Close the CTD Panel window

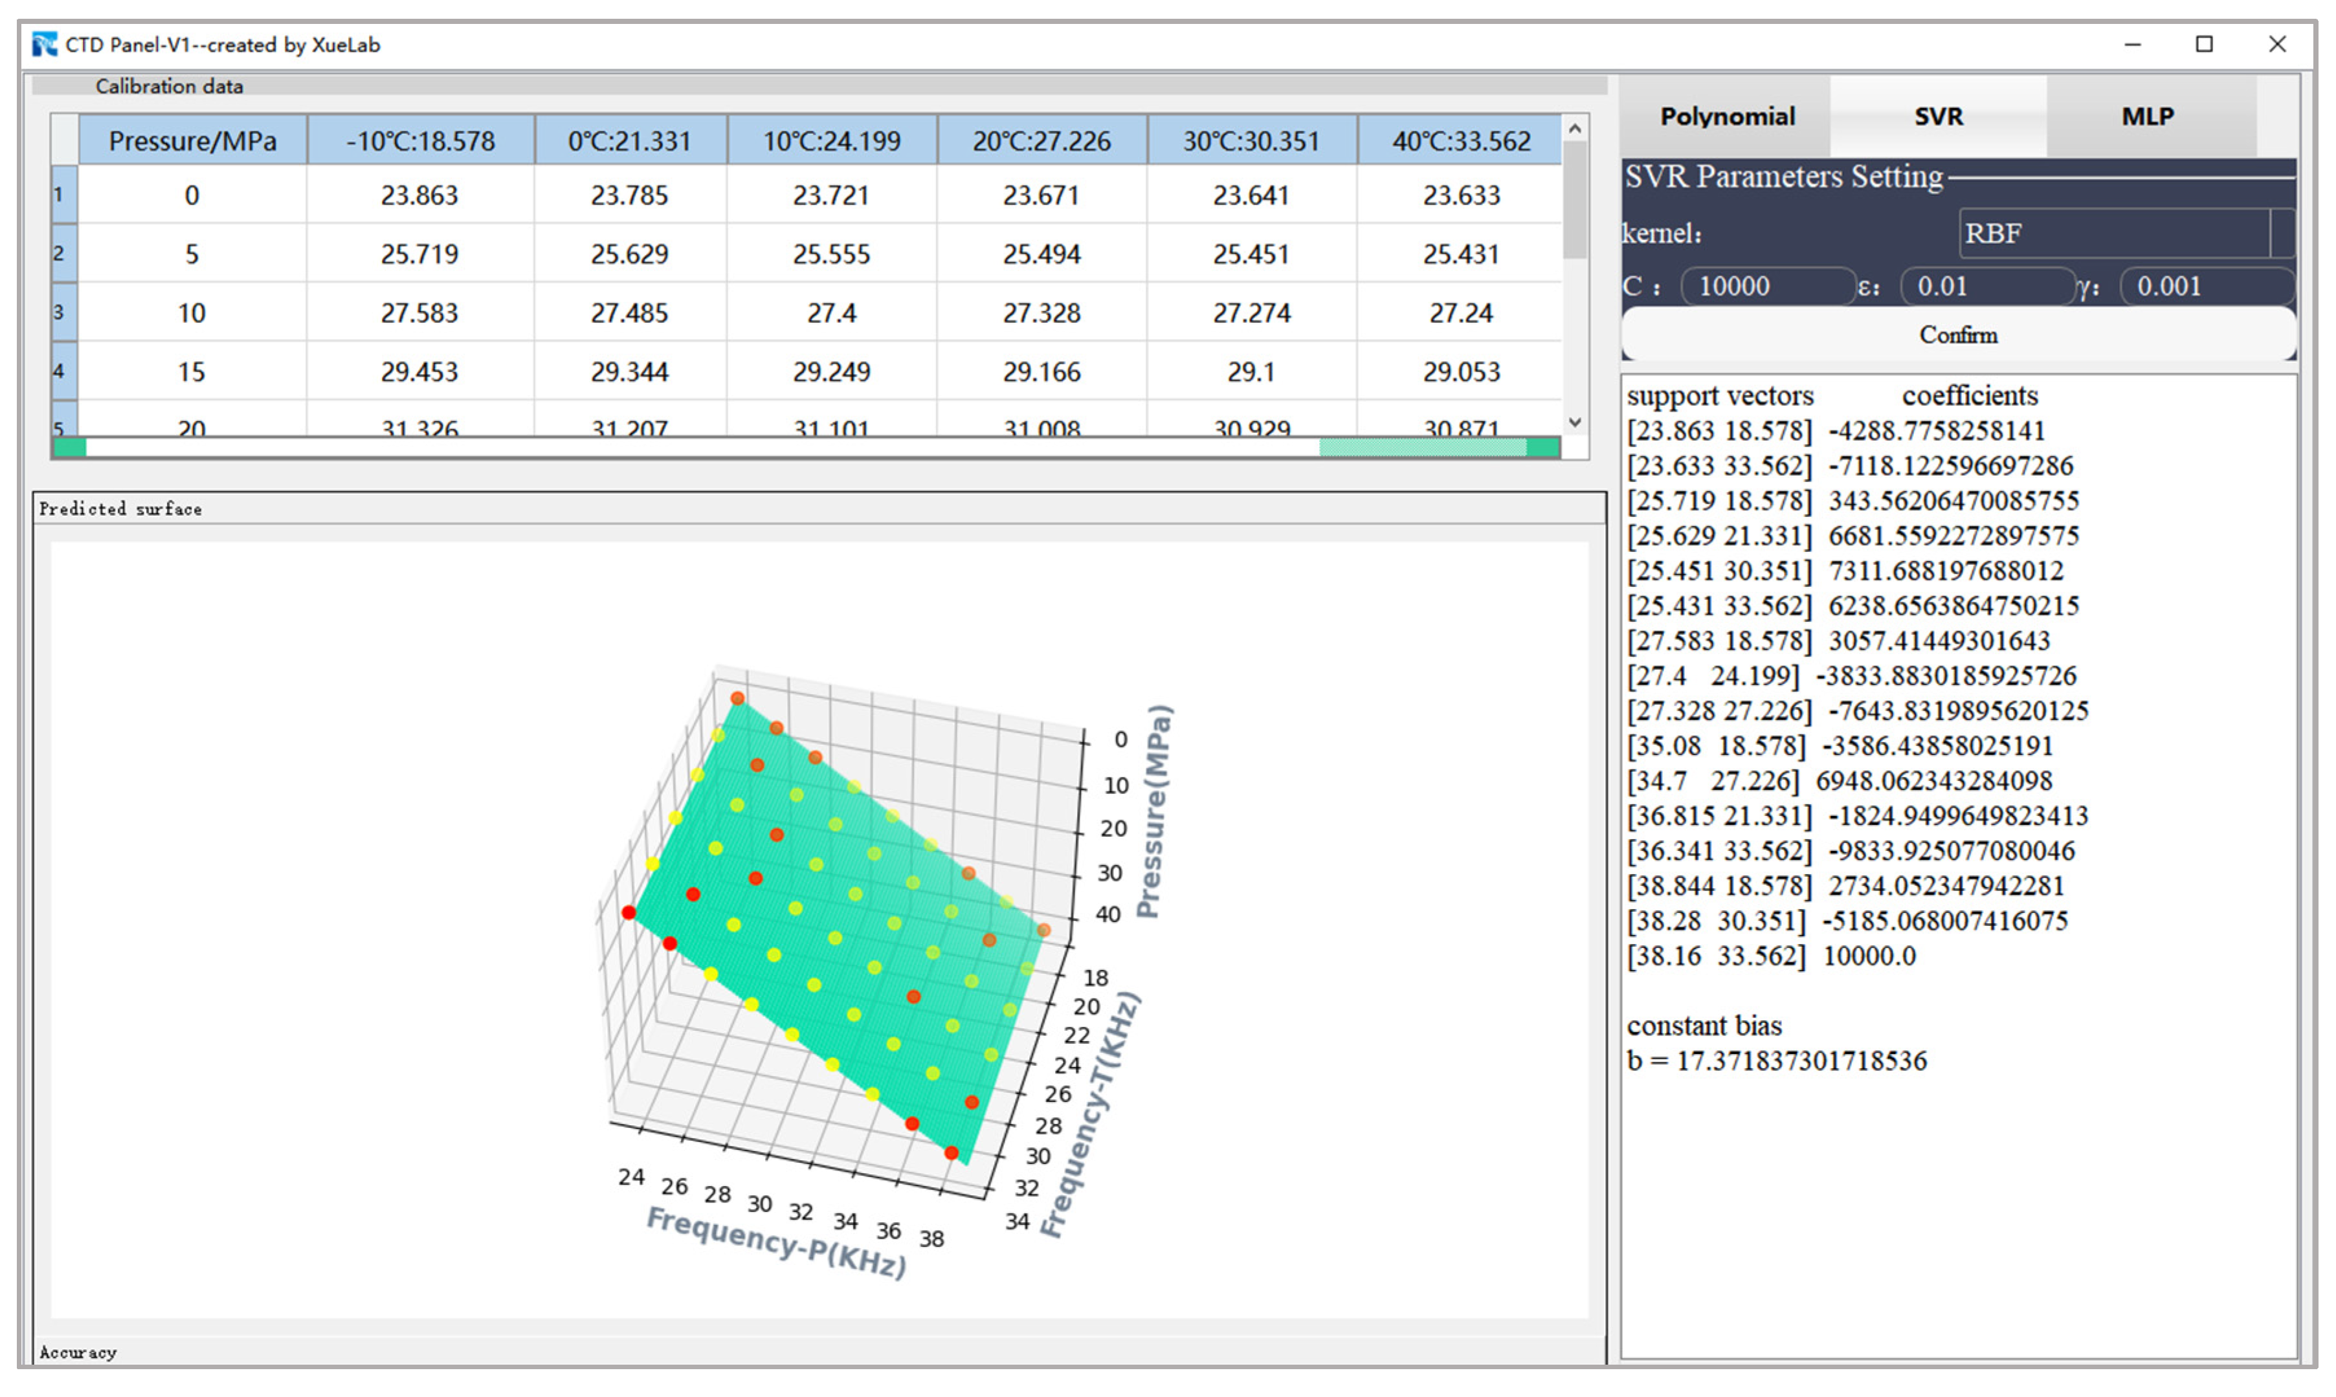pos(2276,44)
